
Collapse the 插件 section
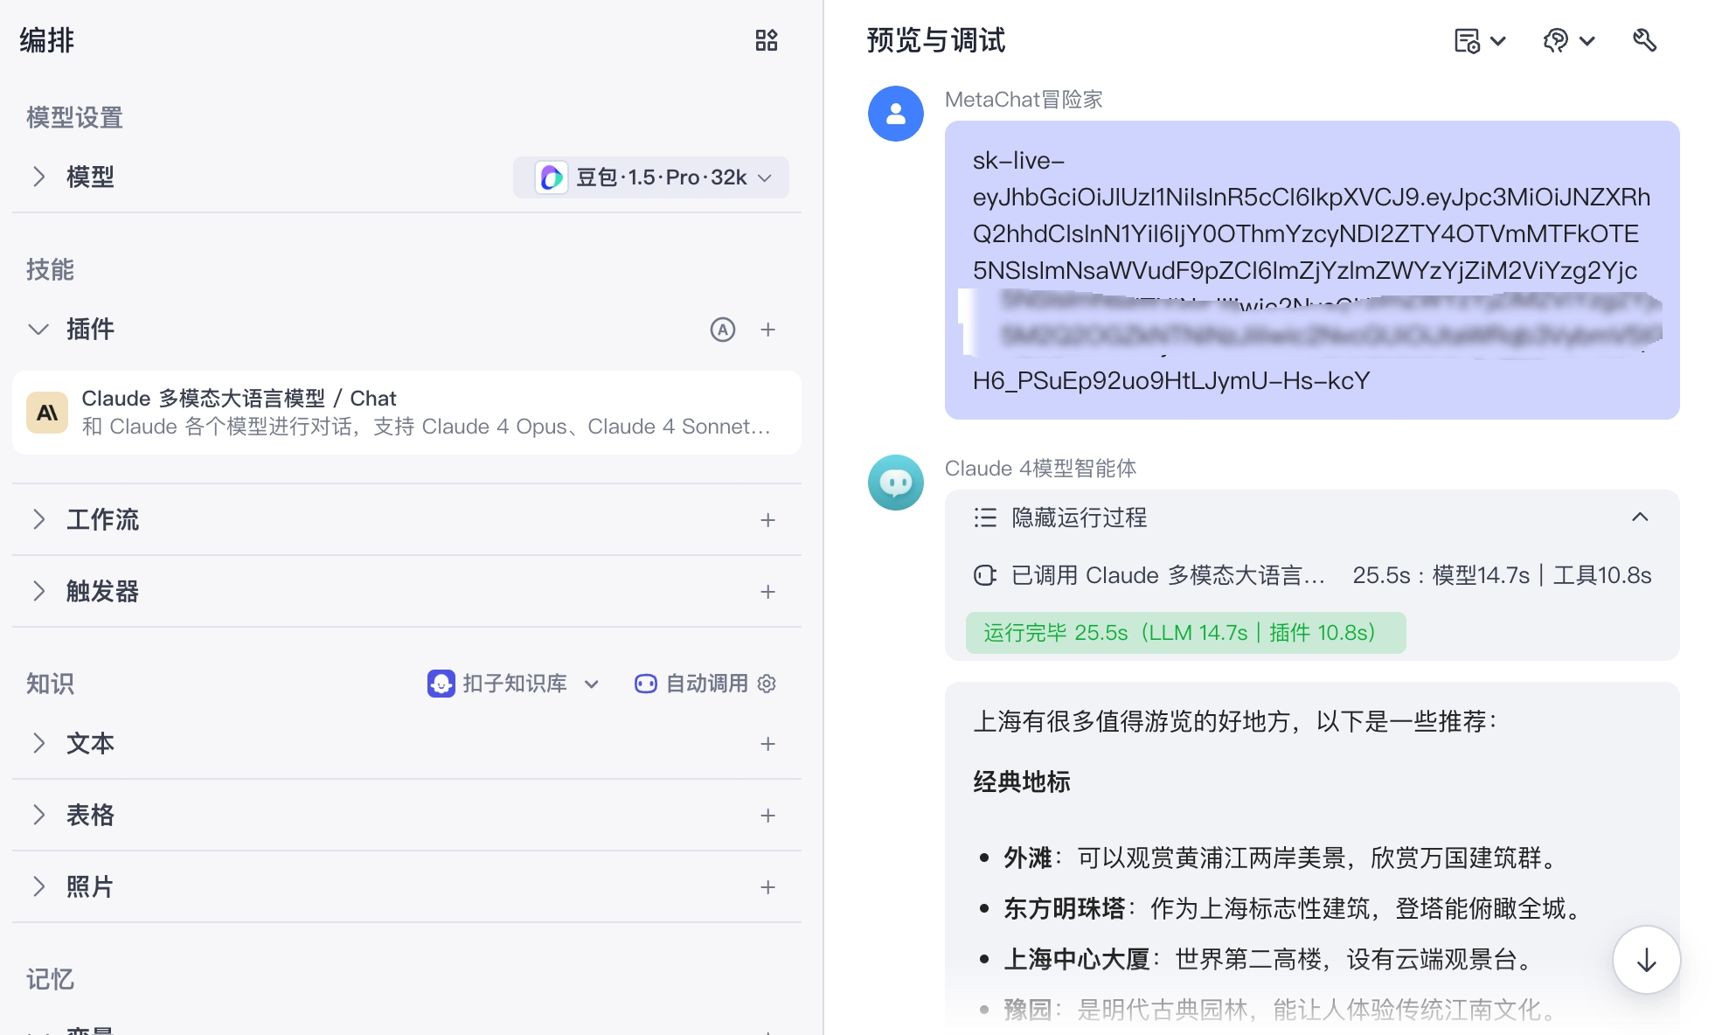38,330
